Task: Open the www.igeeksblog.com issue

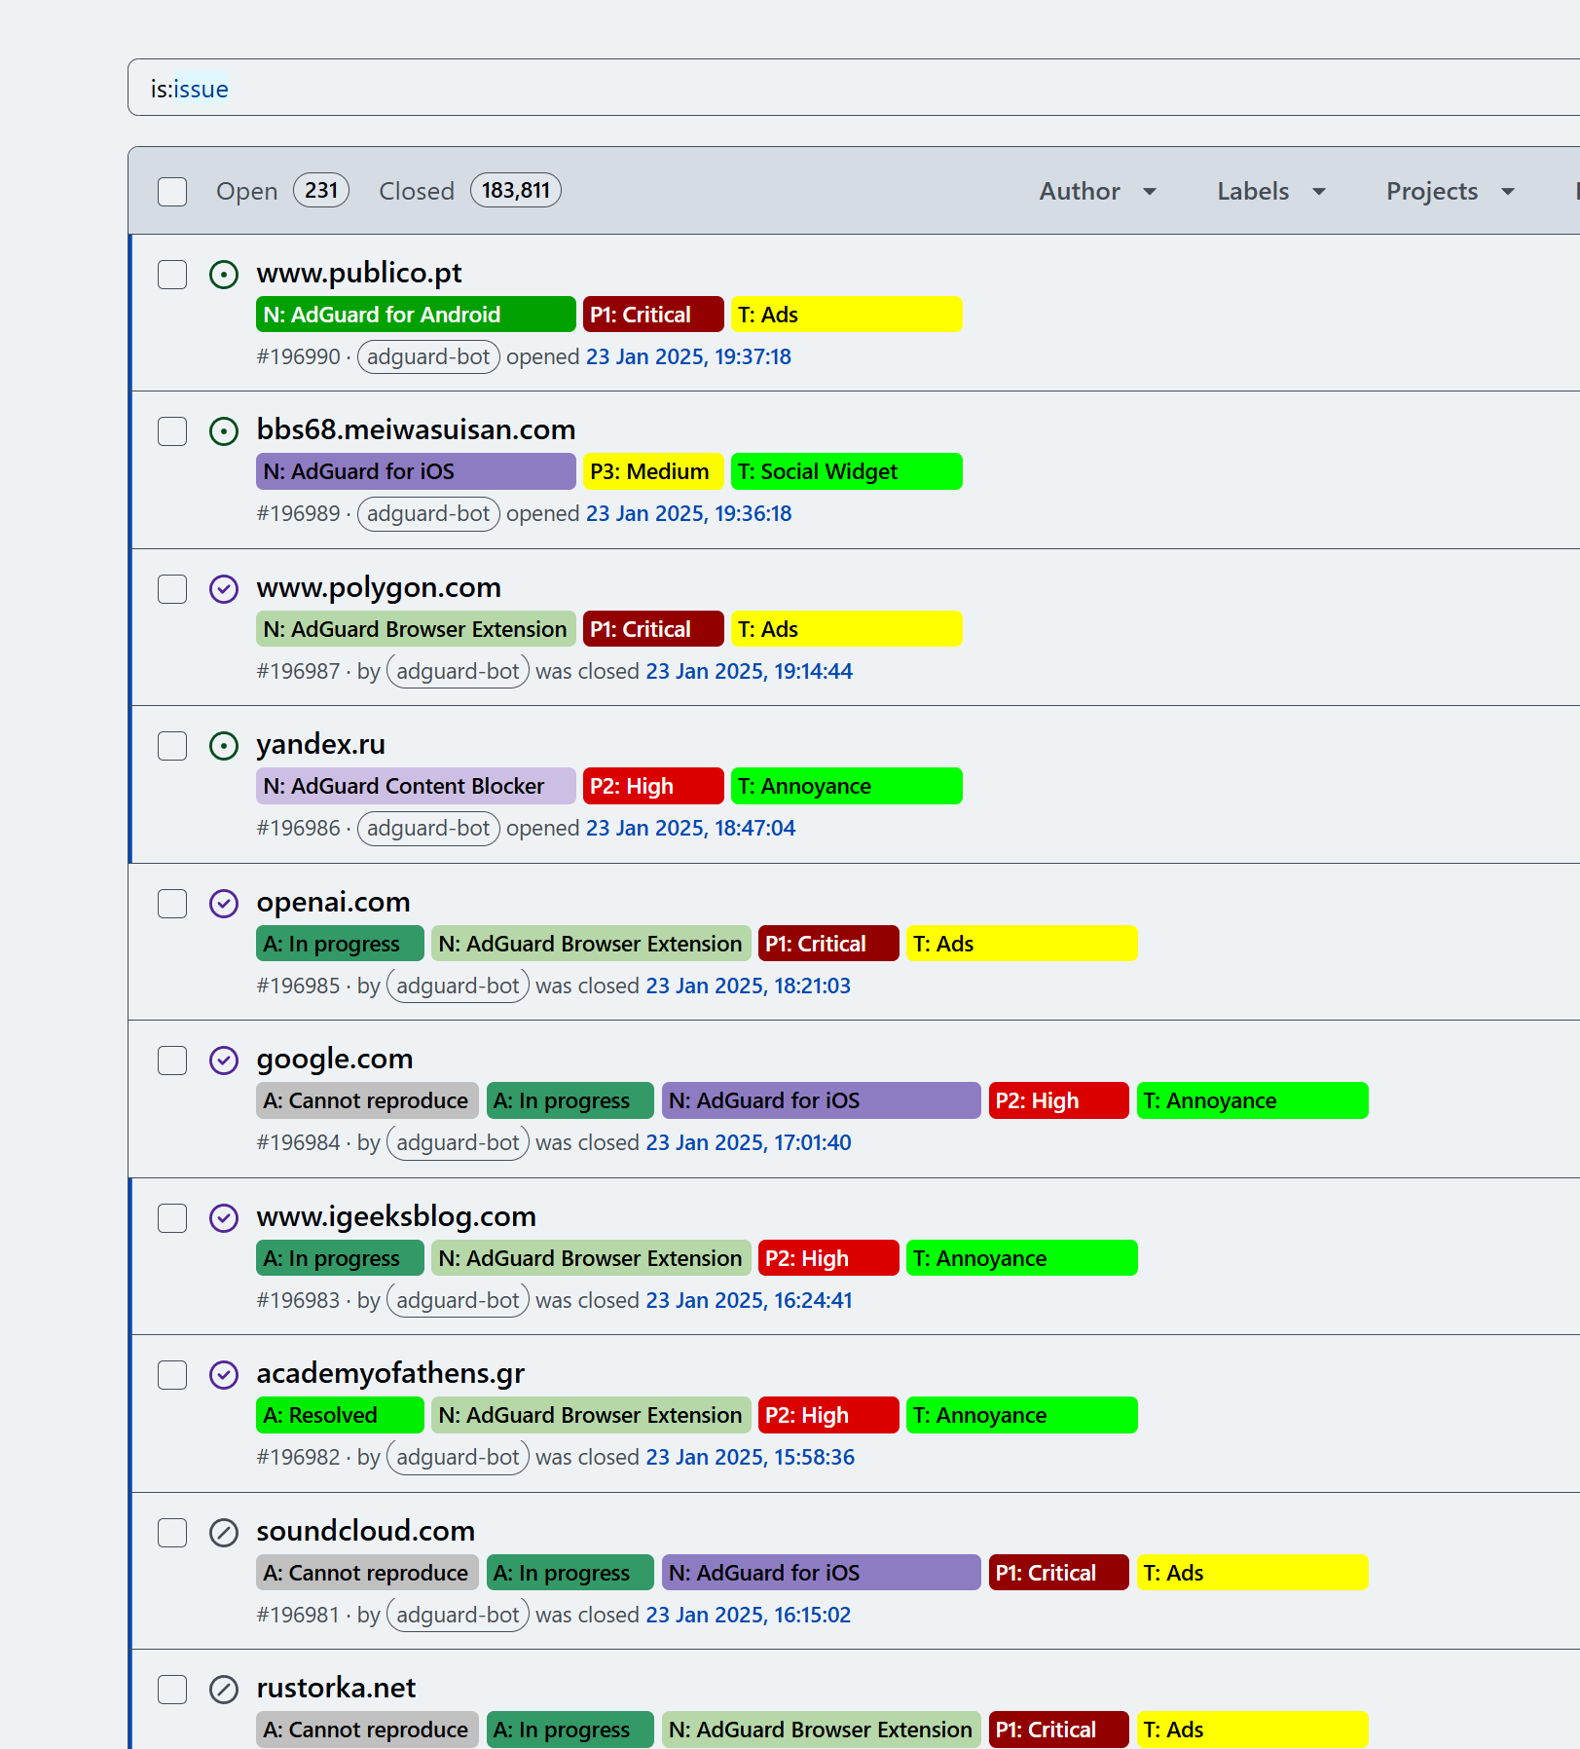Action: (396, 1216)
